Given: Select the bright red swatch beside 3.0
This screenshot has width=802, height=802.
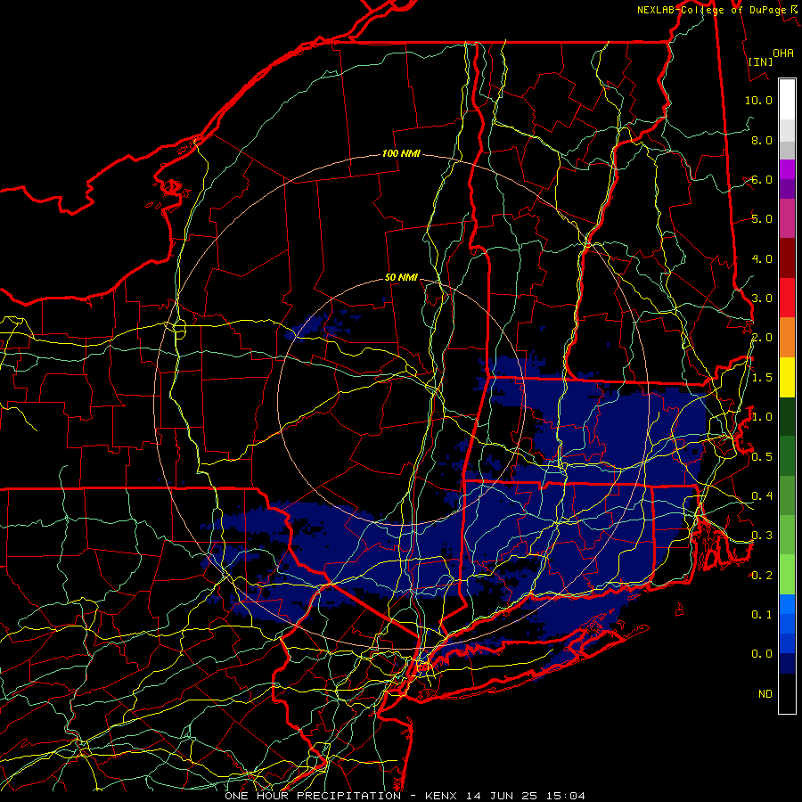Looking at the screenshot, I should point(787,298).
